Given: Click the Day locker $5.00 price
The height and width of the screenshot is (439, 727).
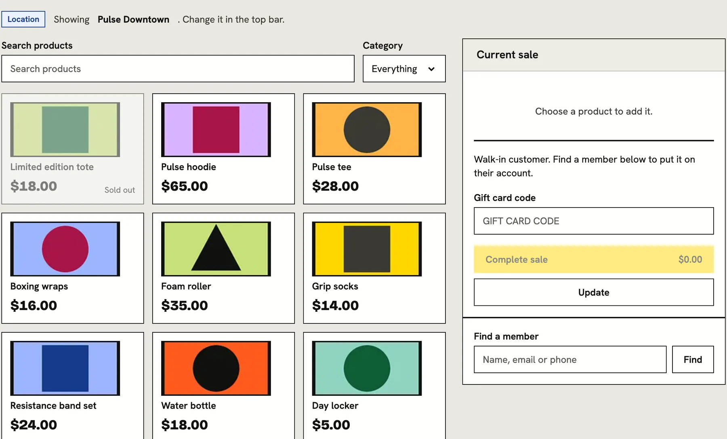Looking at the screenshot, I should coord(331,425).
